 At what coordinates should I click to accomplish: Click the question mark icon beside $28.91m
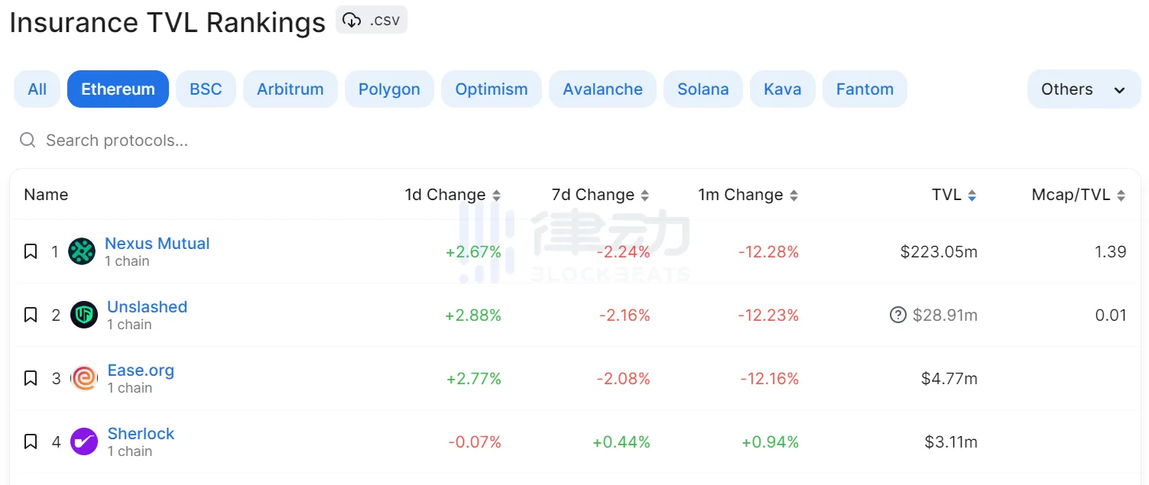[x=898, y=315]
